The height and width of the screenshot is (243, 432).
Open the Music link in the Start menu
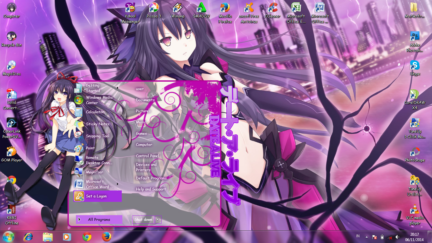(x=141, y=122)
